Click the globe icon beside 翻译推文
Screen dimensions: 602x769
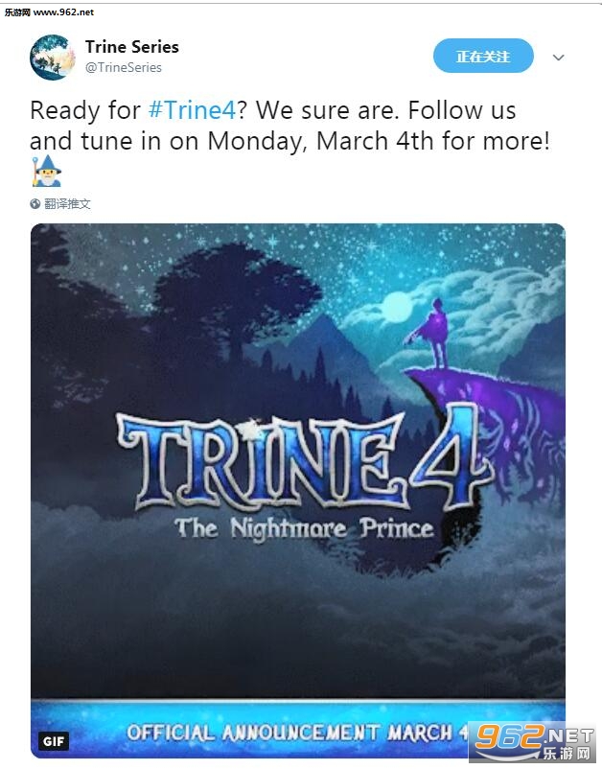(35, 204)
